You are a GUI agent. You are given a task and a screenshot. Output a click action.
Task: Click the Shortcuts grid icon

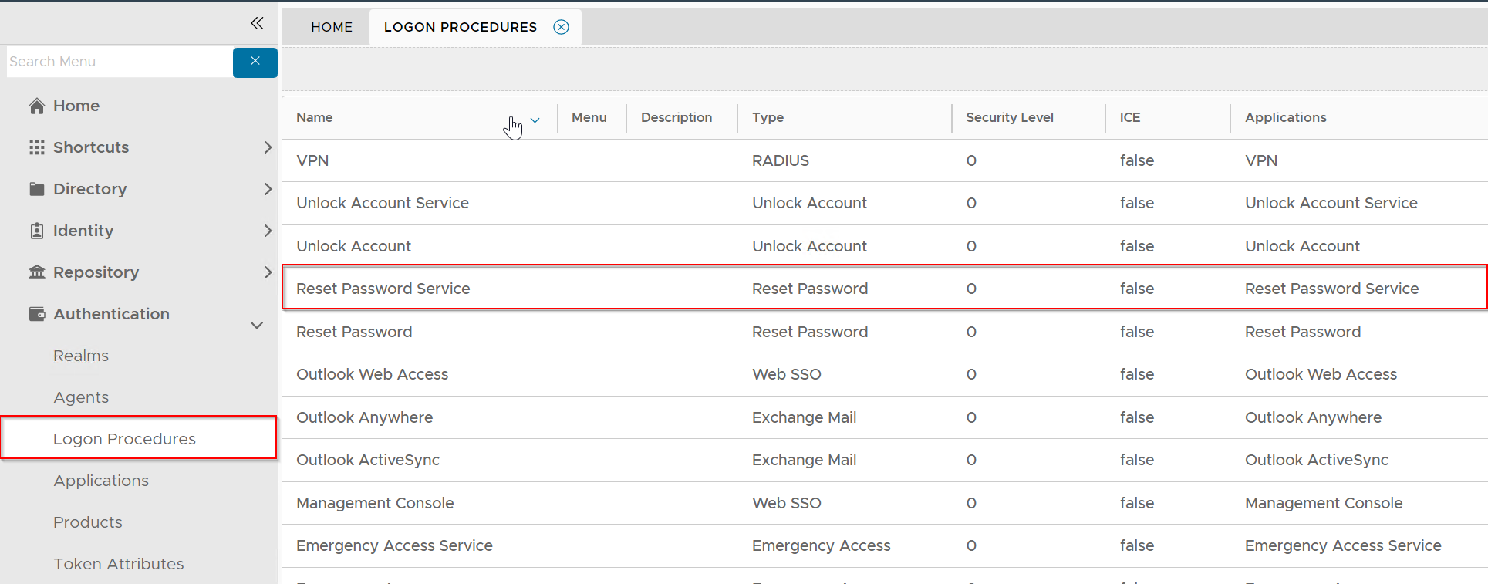[x=36, y=147]
